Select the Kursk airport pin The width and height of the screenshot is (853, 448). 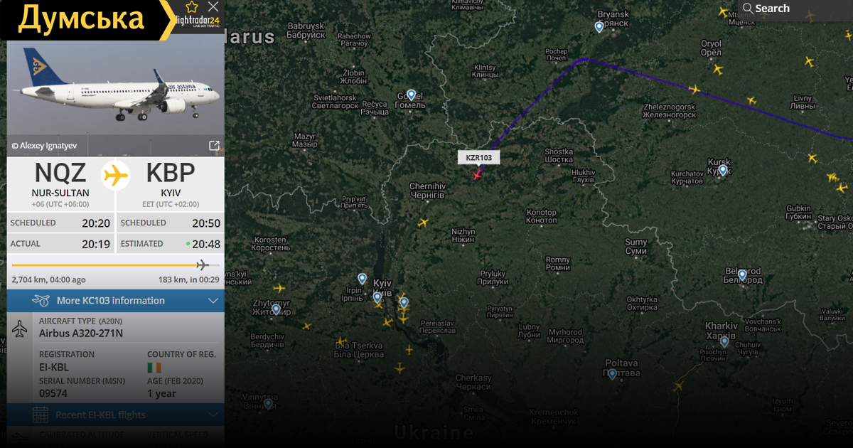click(723, 171)
